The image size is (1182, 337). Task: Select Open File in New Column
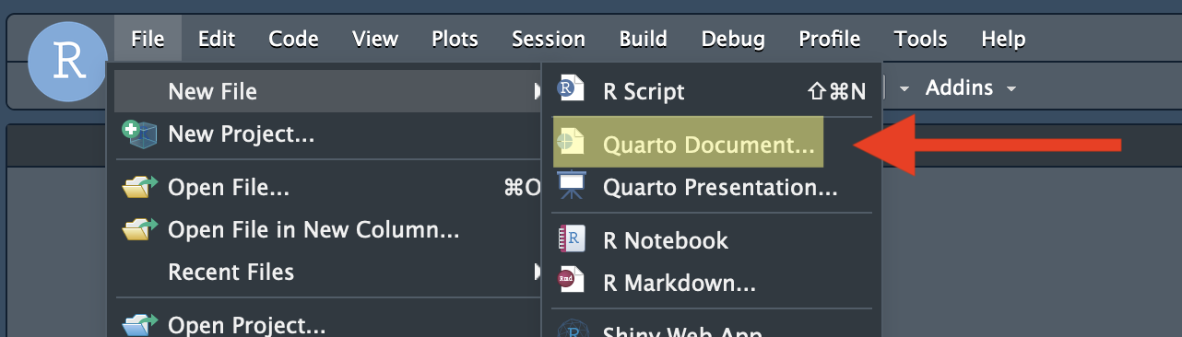pyautogui.click(x=313, y=230)
